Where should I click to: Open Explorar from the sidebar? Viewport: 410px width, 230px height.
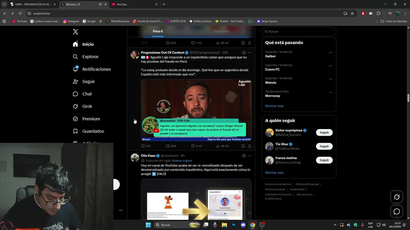pyautogui.click(x=86, y=57)
